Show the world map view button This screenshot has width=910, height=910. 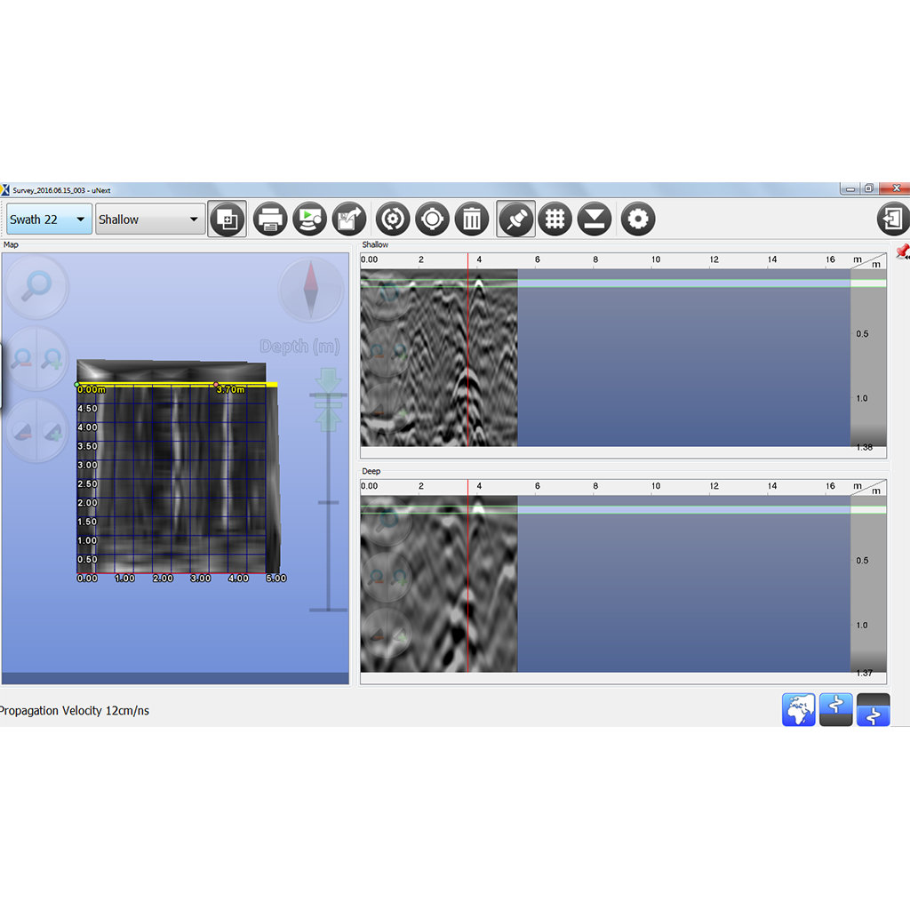798,709
